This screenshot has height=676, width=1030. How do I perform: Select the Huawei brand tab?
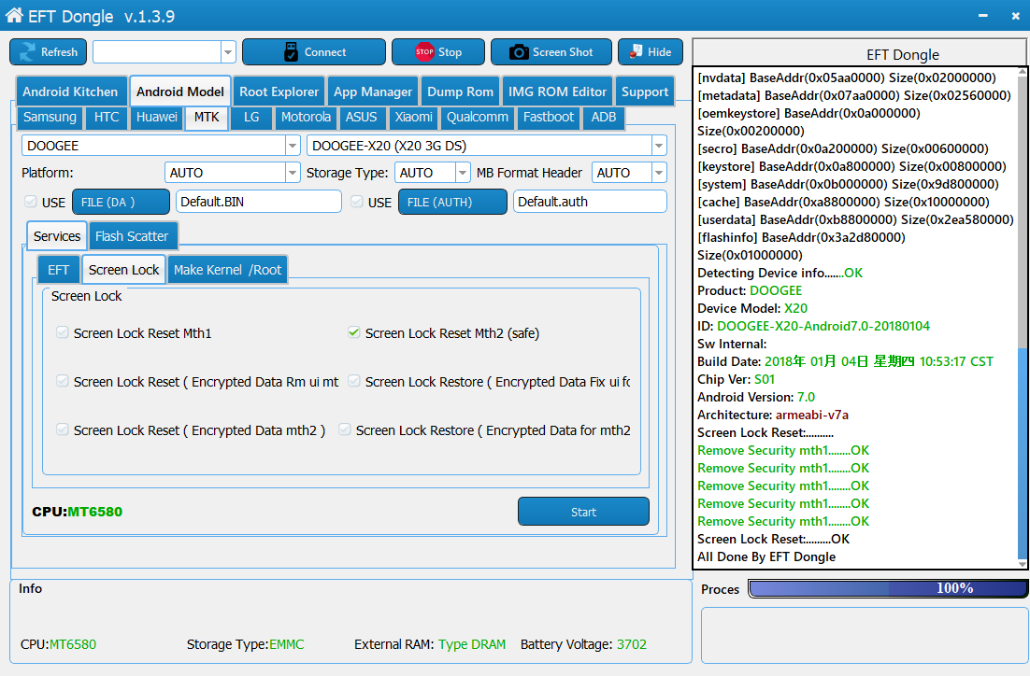click(x=156, y=117)
